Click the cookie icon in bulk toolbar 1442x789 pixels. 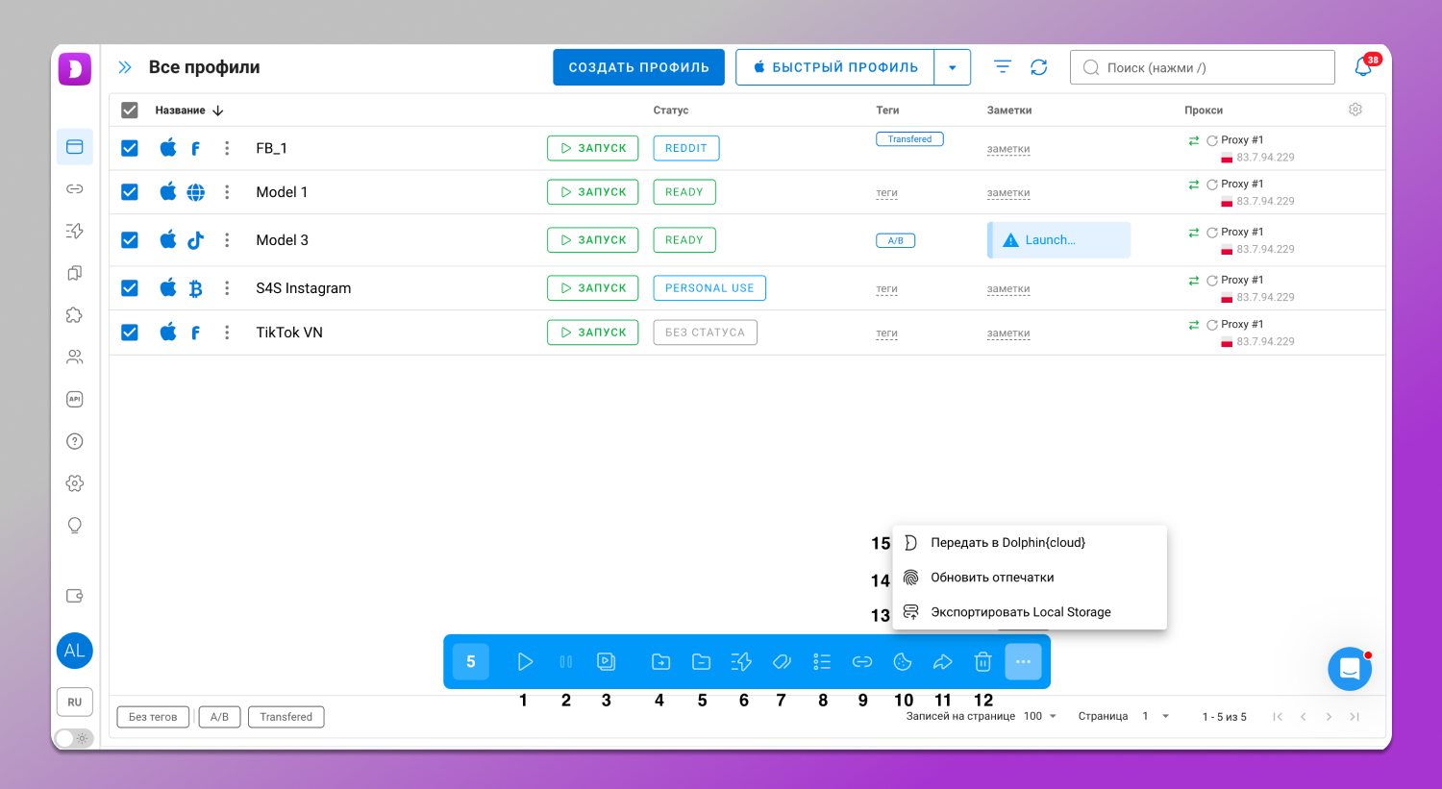point(903,661)
